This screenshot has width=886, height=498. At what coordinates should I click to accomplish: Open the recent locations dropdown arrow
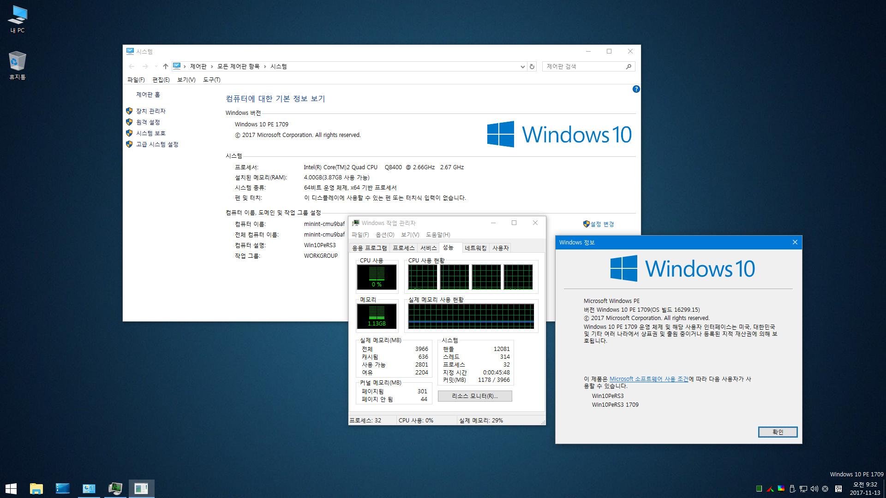156,66
